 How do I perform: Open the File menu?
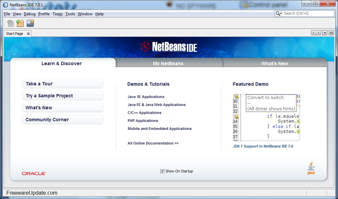tap(7, 14)
